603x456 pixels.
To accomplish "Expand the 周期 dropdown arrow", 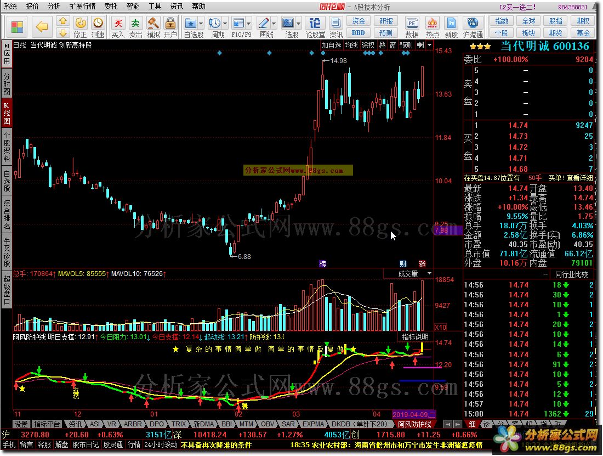I will (x=225, y=24).
